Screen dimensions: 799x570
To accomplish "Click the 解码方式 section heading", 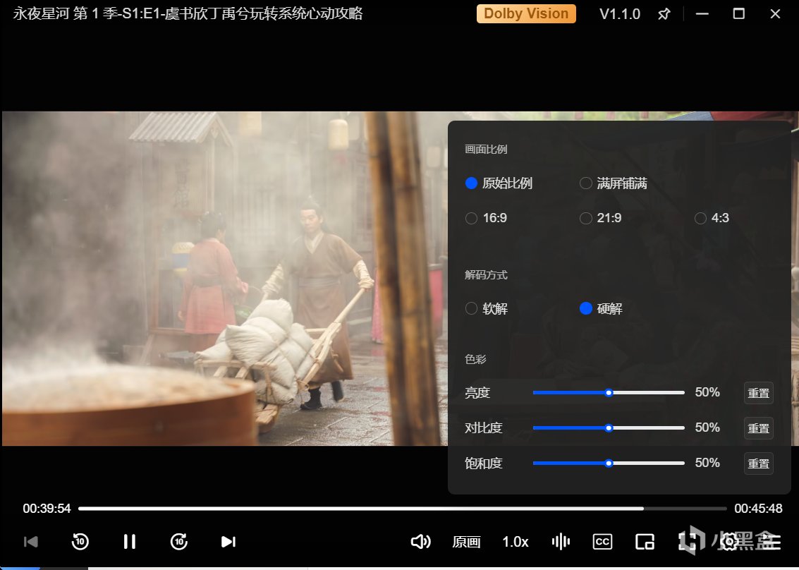I will (x=486, y=275).
